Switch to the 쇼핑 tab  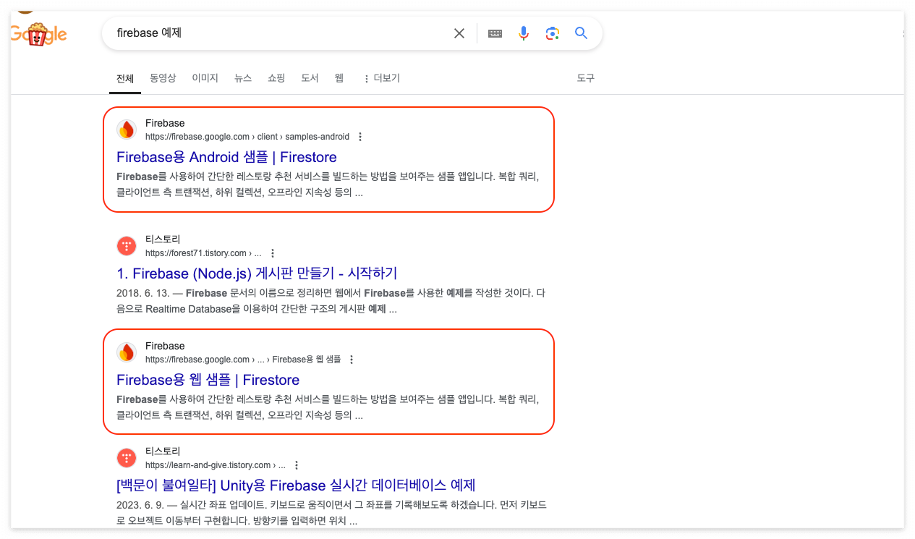(276, 77)
